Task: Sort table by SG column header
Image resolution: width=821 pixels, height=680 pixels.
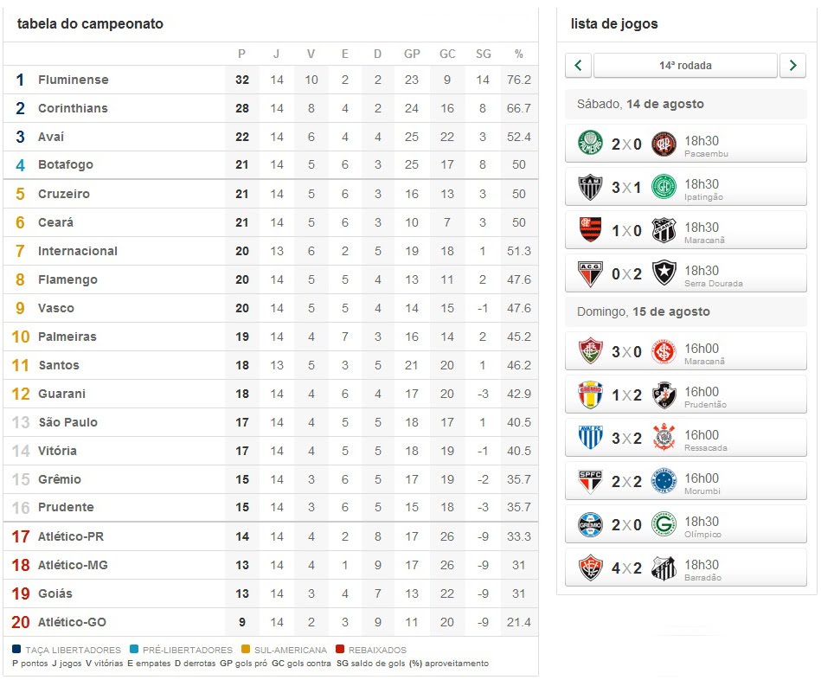Action: pos(484,54)
